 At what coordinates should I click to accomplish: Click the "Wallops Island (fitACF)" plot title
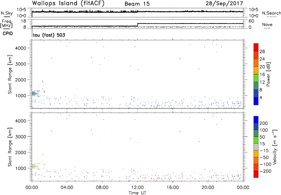(x=68, y=4)
